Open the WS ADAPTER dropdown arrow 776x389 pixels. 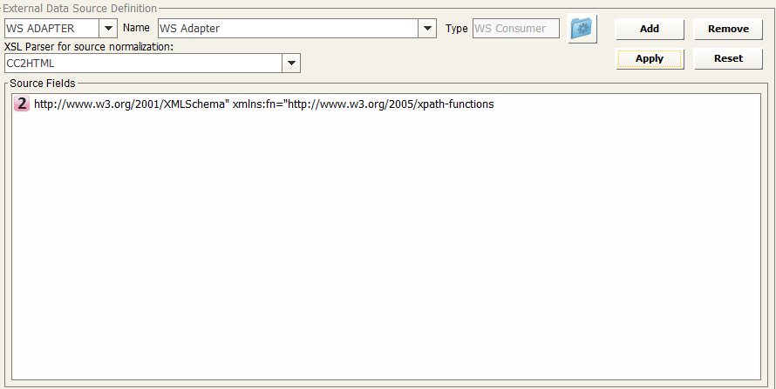pyautogui.click(x=108, y=29)
